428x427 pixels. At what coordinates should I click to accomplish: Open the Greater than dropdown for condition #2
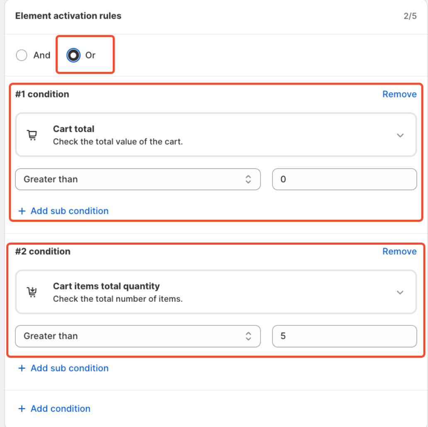click(138, 336)
